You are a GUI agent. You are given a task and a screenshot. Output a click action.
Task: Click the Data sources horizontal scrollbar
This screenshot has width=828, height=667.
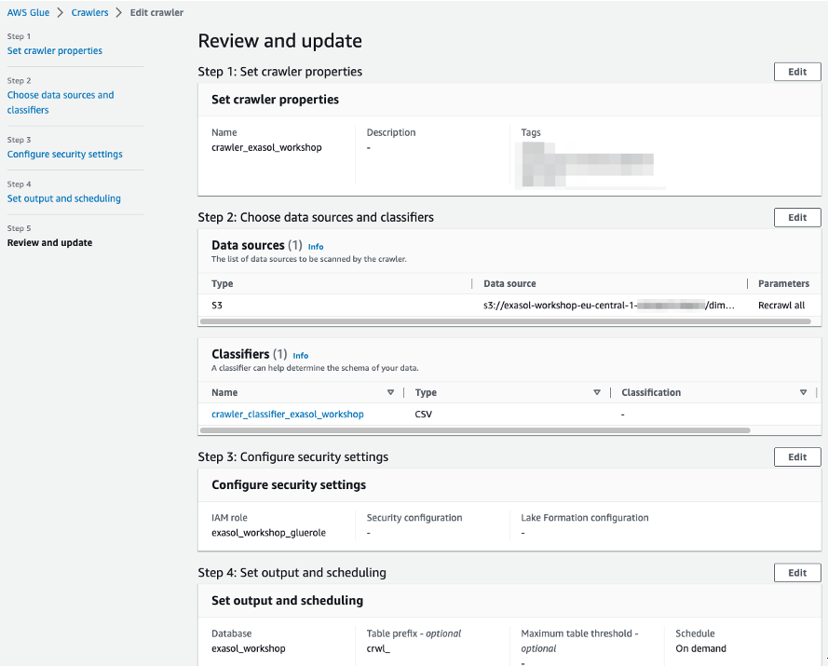506,321
